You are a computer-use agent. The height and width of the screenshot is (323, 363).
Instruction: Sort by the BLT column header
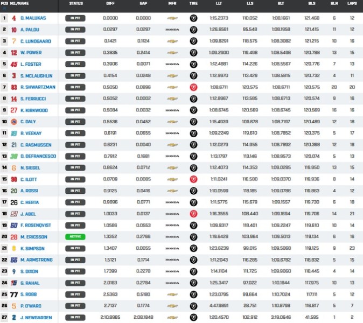pyautogui.click(x=281, y=3)
